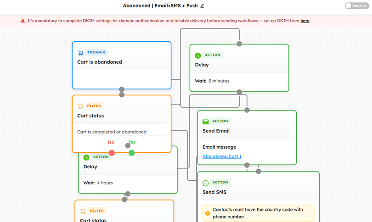Click the green clock icon in 4 hours Delay node
This screenshot has height=222, width=372.
pyautogui.click(x=86, y=157)
